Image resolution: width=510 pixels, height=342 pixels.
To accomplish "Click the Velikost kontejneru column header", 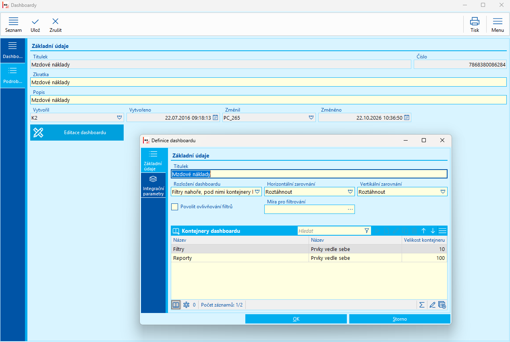I will [424, 240].
